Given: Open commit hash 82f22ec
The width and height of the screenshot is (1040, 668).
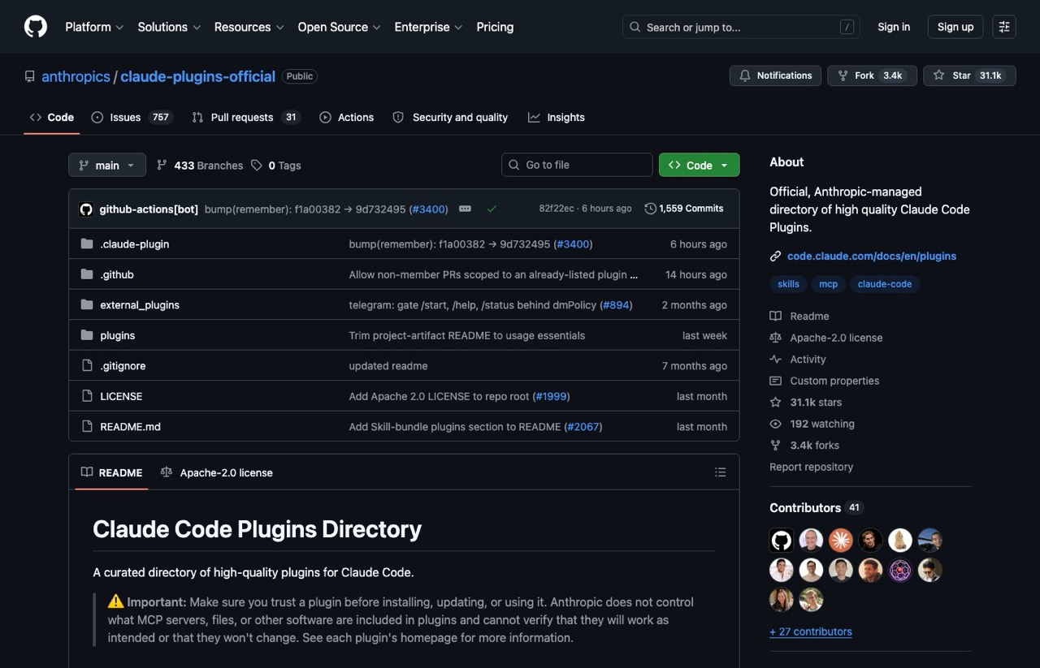Looking at the screenshot, I should pyautogui.click(x=557, y=209).
